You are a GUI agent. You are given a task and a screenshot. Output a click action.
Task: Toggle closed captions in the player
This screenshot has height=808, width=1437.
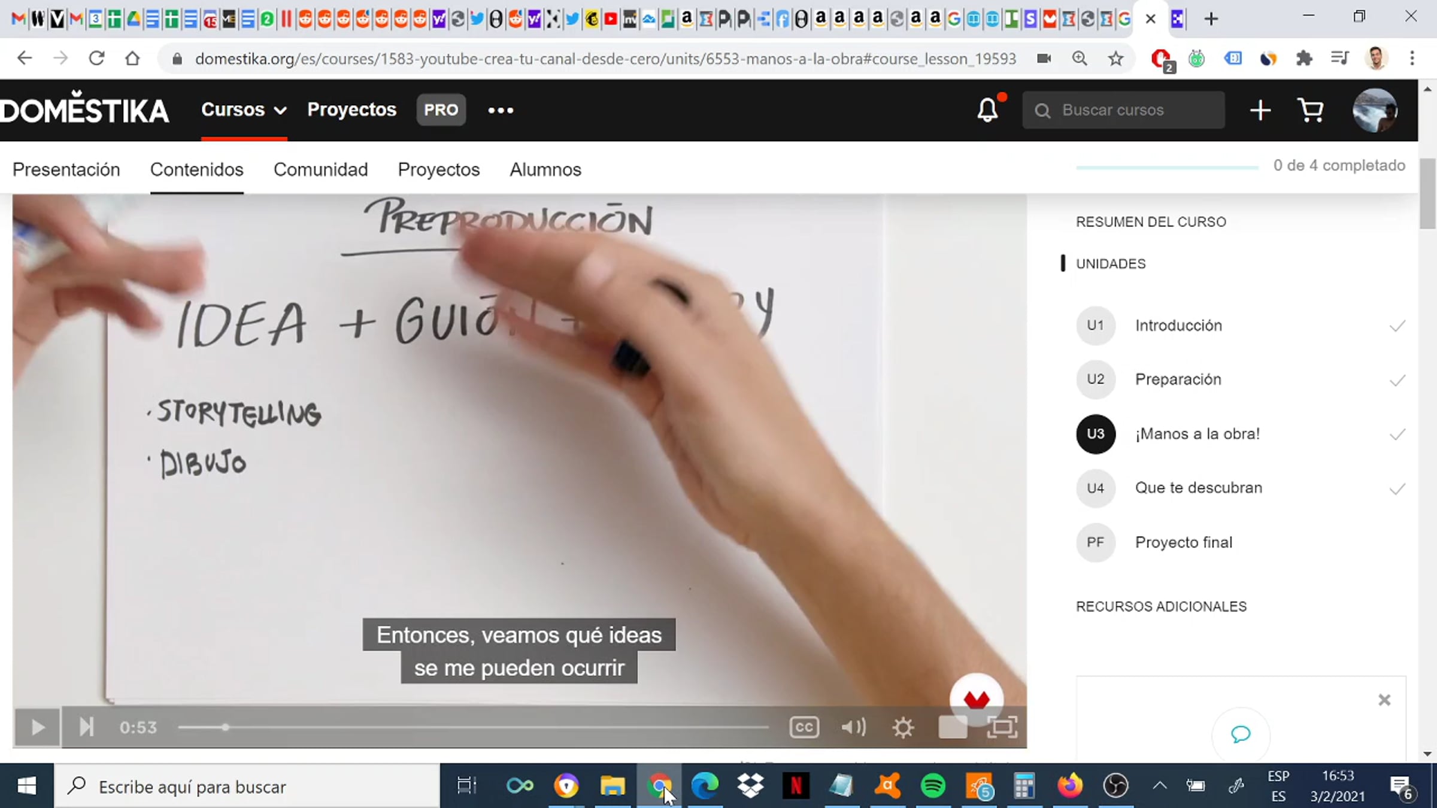[804, 727]
